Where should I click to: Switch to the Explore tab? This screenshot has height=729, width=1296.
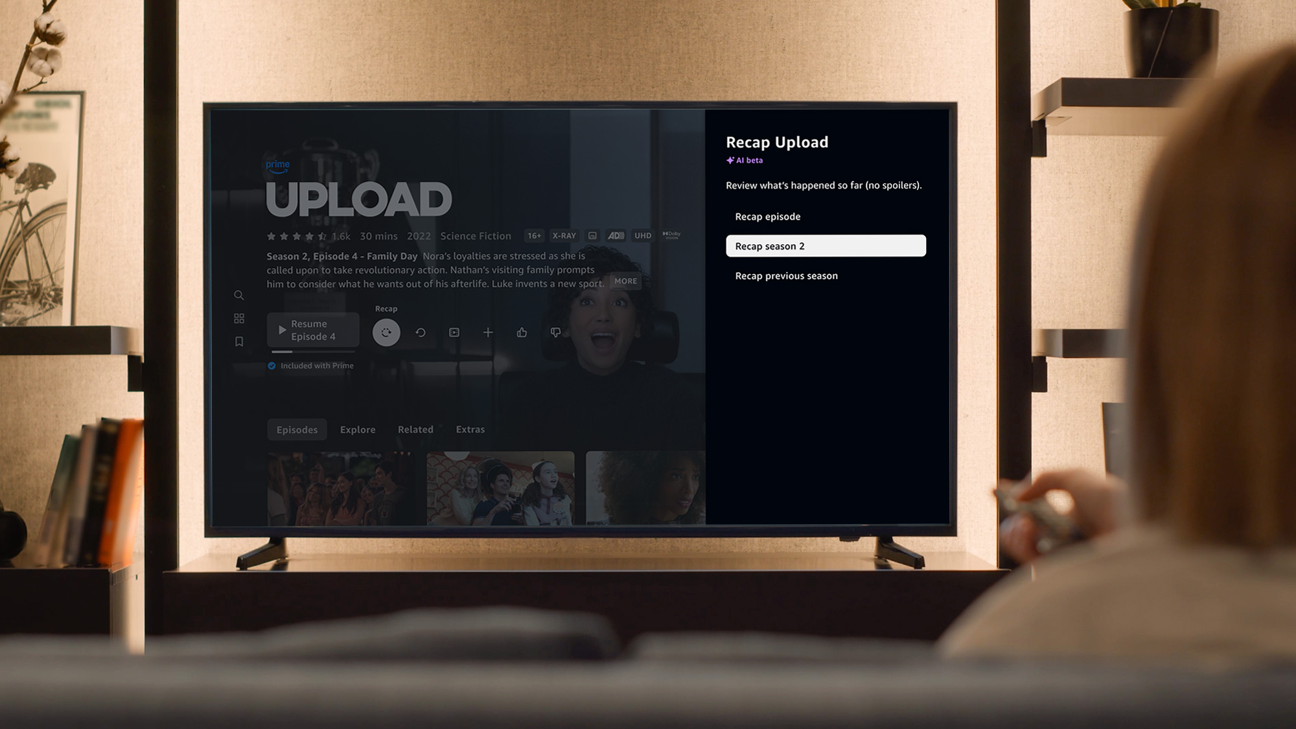(x=356, y=429)
